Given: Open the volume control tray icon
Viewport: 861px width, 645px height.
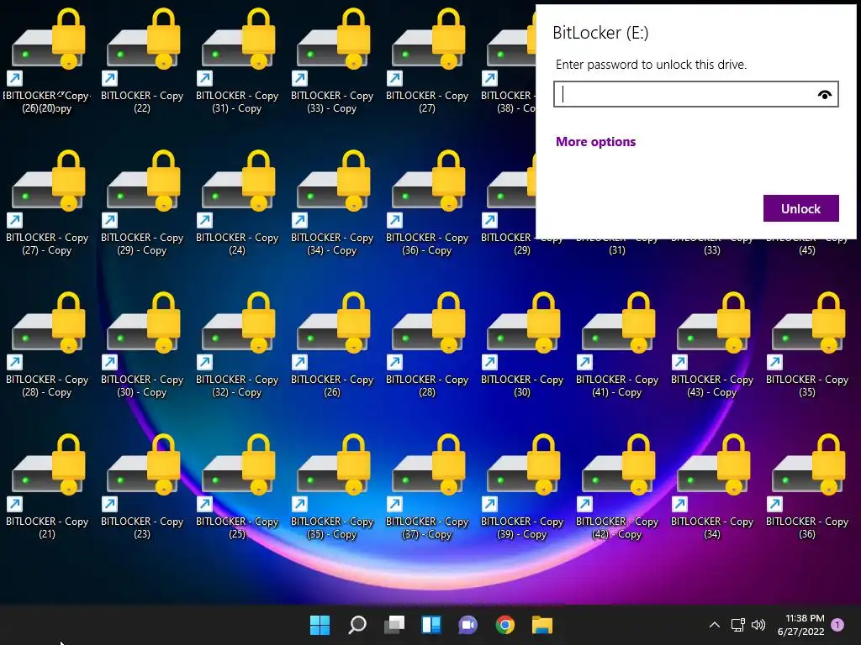Looking at the screenshot, I should 758,625.
